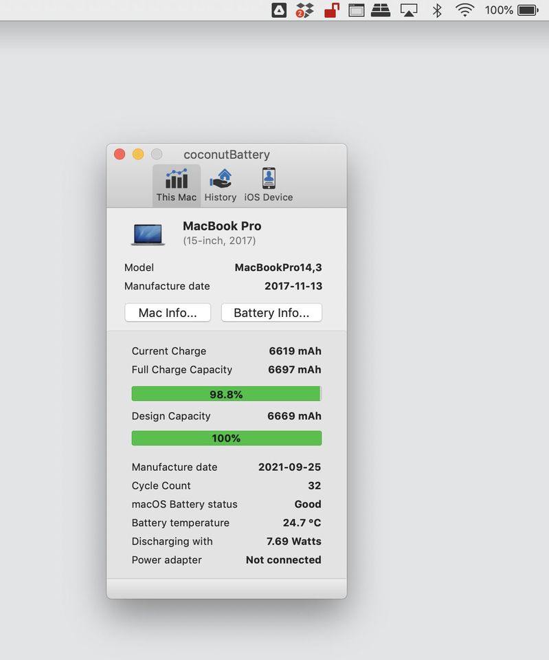
Task: Open Google Drive menu bar icon
Action: pos(279,10)
